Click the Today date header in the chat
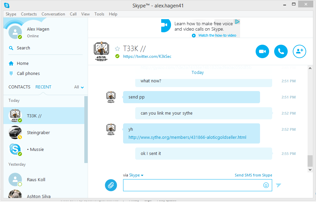Screen dimensions: 316x202 click(198, 73)
